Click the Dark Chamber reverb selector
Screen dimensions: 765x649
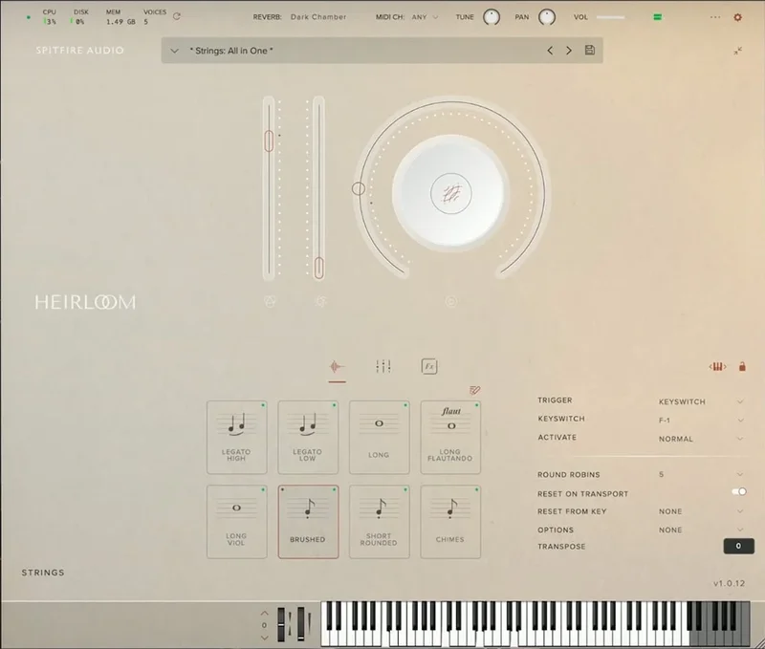point(318,17)
